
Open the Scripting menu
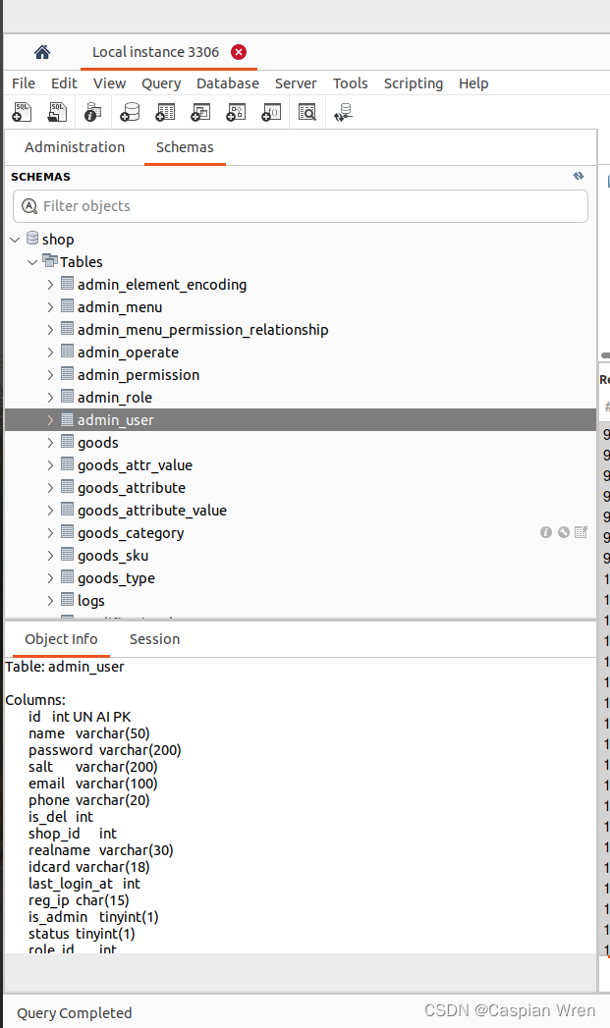(x=414, y=83)
